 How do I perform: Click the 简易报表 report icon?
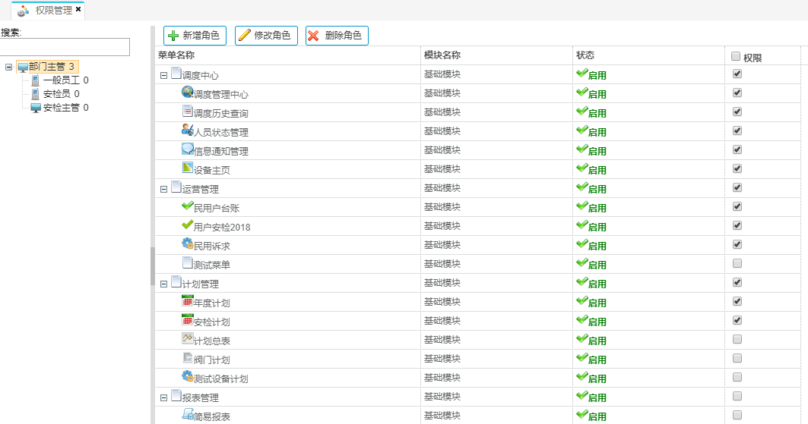188,414
